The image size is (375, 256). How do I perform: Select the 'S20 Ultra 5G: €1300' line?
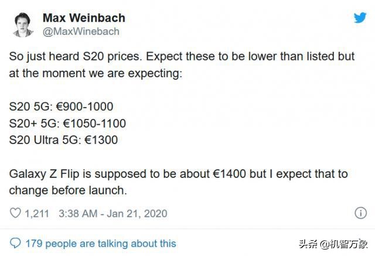coord(63,140)
